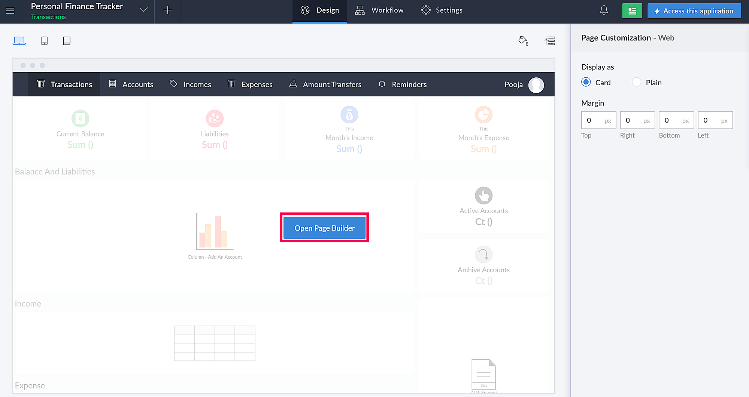Open the Settings tab

pos(442,10)
